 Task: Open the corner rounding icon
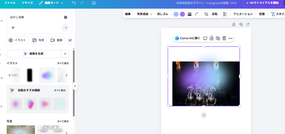tap(197, 14)
